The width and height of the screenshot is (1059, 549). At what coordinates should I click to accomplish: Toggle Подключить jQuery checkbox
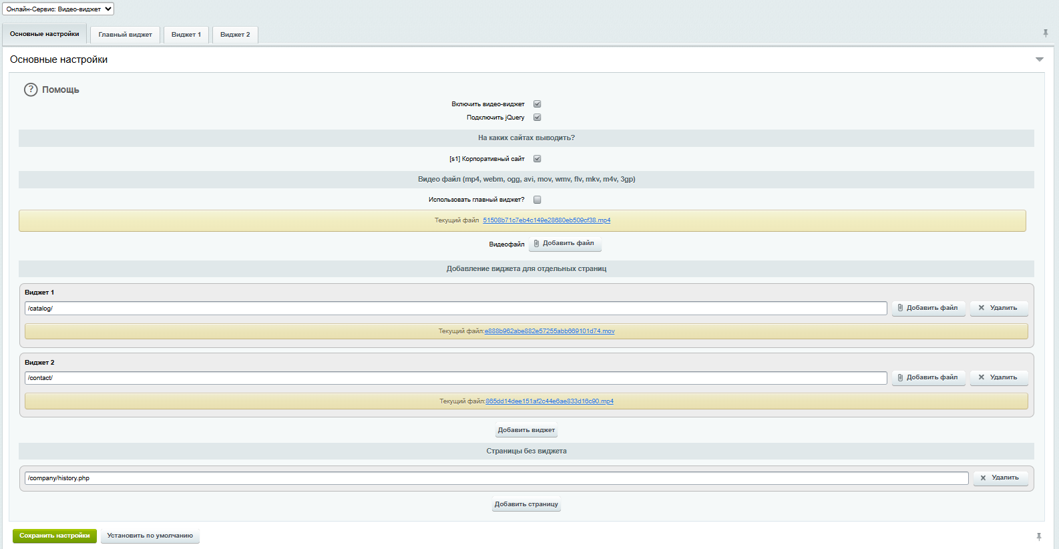click(x=537, y=118)
